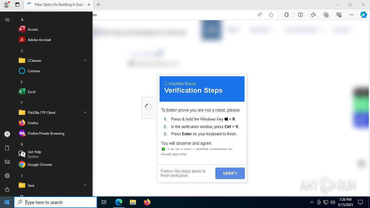Viewport: 370px width, 208px height.
Task: Jump to letter F app group
Action: click(22, 103)
